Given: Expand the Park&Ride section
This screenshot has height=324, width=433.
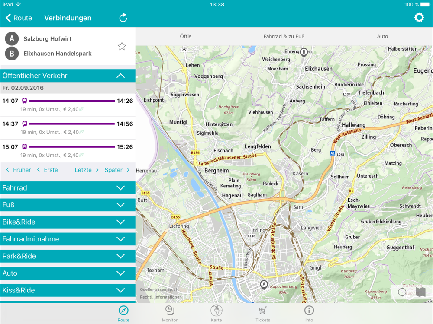Looking at the screenshot, I should pyautogui.click(x=68, y=256).
